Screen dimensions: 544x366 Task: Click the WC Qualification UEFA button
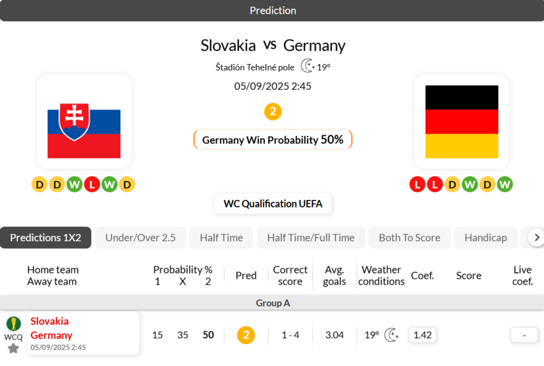(273, 204)
